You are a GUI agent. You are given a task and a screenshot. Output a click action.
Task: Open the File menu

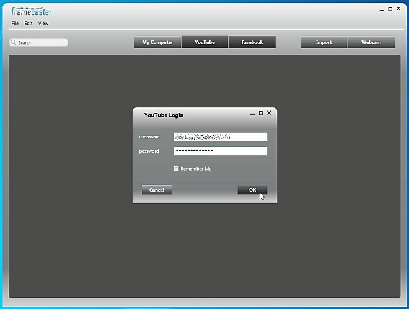pyautogui.click(x=15, y=23)
